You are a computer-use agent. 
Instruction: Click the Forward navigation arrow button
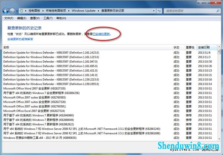tap(12, 11)
